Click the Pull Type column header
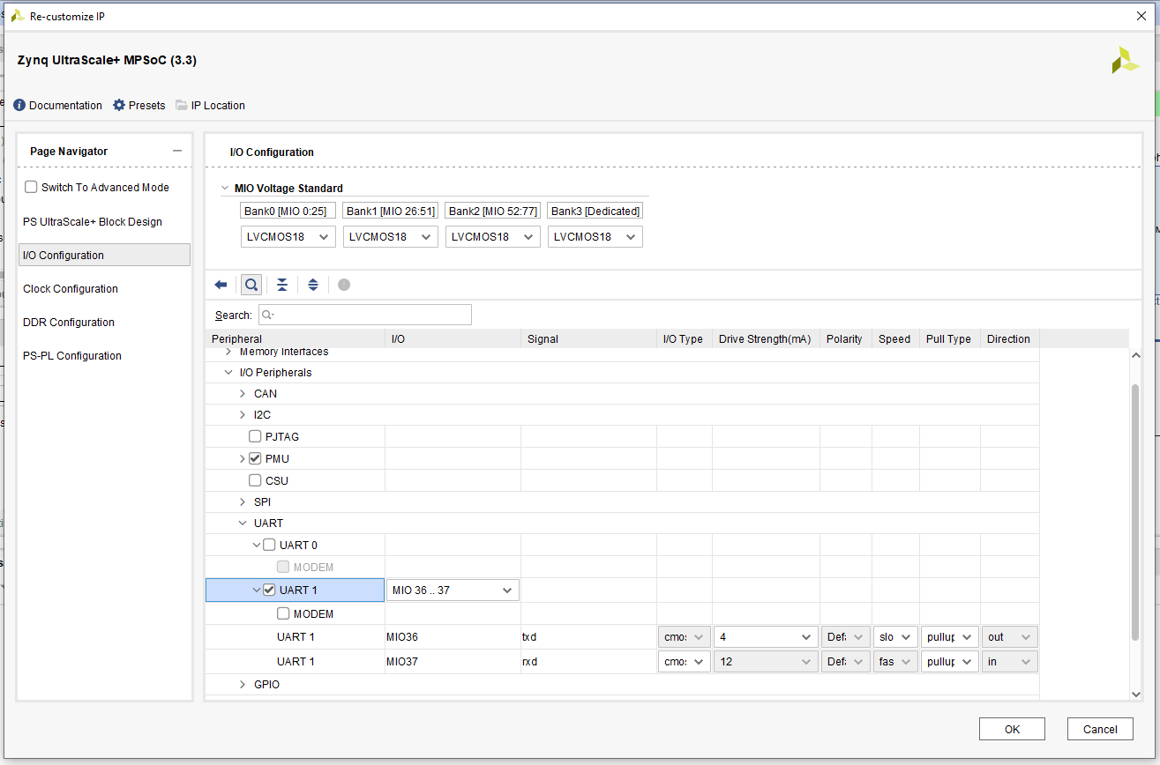Viewport: 1160px width, 765px height. [x=949, y=339]
